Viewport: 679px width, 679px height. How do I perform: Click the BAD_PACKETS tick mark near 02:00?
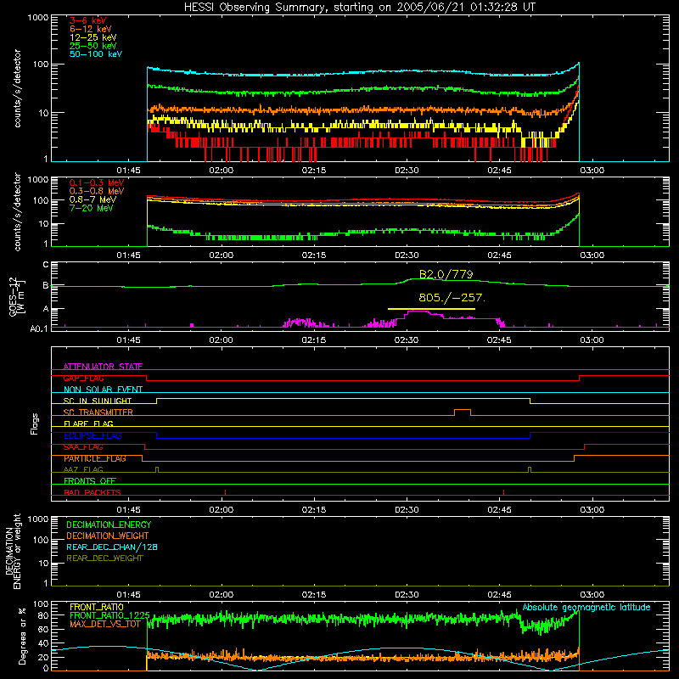pos(225,492)
